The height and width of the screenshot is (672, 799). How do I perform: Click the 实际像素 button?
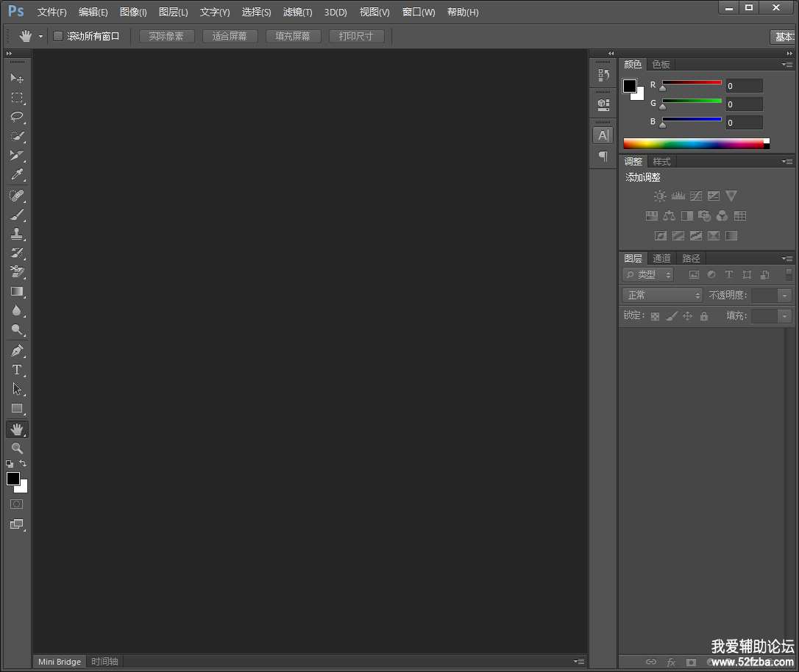click(166, 36)
